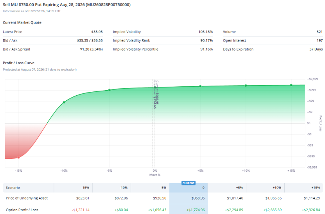This screenshot has width=325, height=214.
Task: Click the +15% data point on curve
Action: (x=291, y=85)
